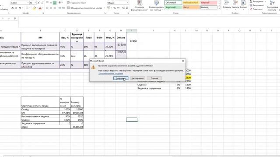Apply the Нейтральный cell style
The image size is (280, 157).
click(191, 3)
